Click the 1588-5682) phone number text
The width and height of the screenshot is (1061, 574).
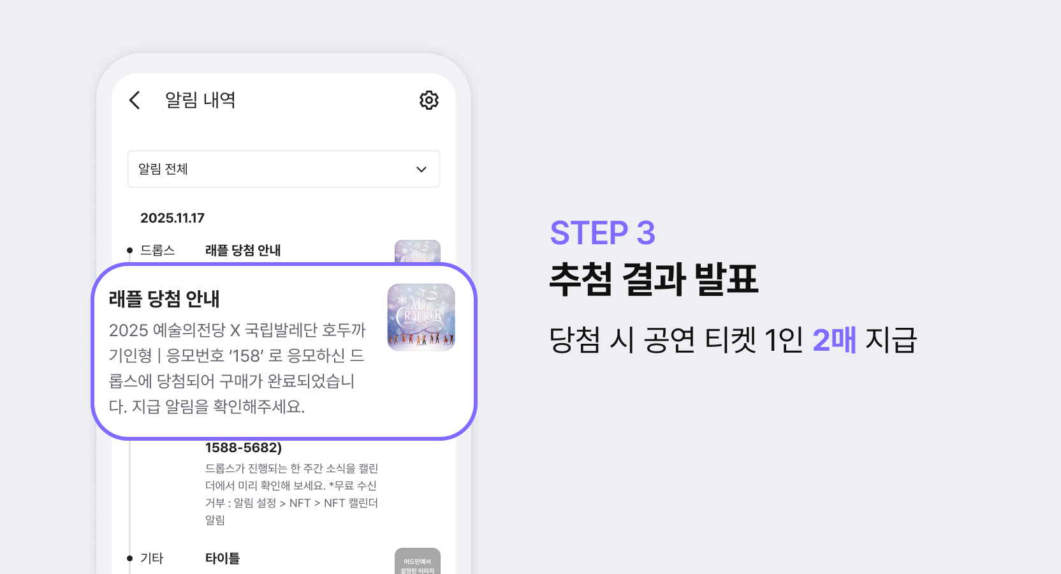(x=244, y=448)
